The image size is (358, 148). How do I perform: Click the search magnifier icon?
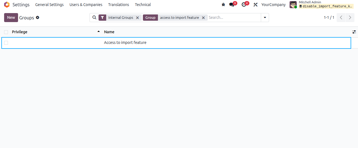94,17
